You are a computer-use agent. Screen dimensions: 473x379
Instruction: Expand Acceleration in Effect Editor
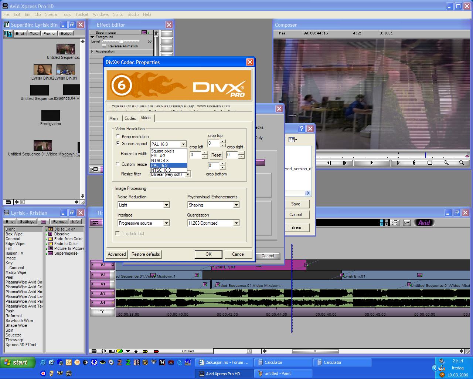tap(92, 51)
